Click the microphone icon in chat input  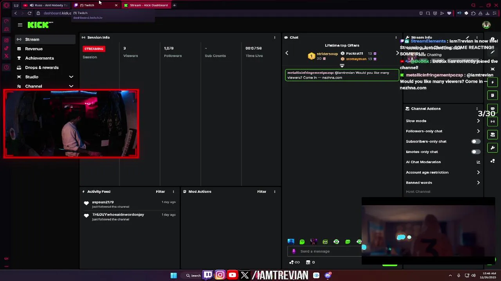[x=294, y=251]
